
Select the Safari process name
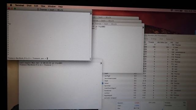coord(107,83)
